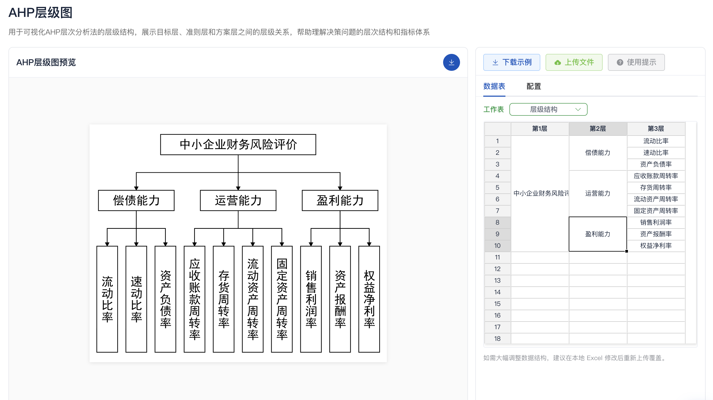
Task: Switch to the 配置 tab
Action: (x=533, y=86)
